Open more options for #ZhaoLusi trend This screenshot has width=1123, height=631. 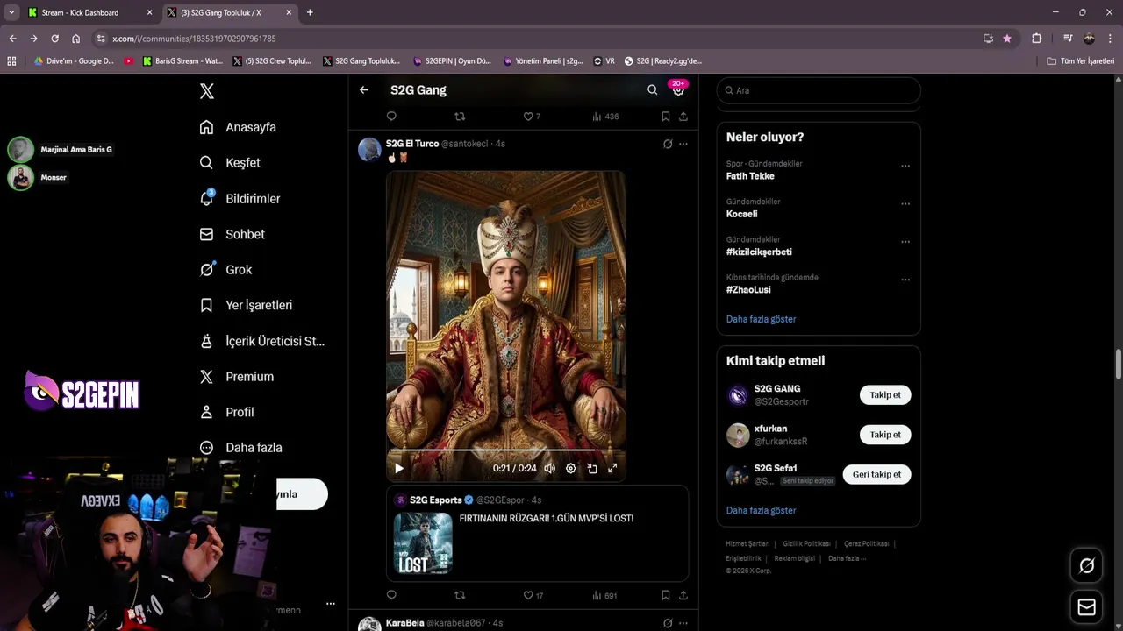click(x=905, y=280)
